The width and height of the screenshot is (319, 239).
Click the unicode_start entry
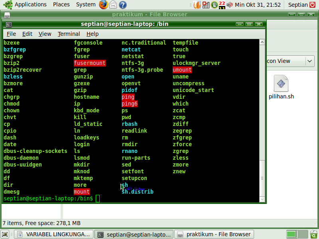[x=193, y=90]
